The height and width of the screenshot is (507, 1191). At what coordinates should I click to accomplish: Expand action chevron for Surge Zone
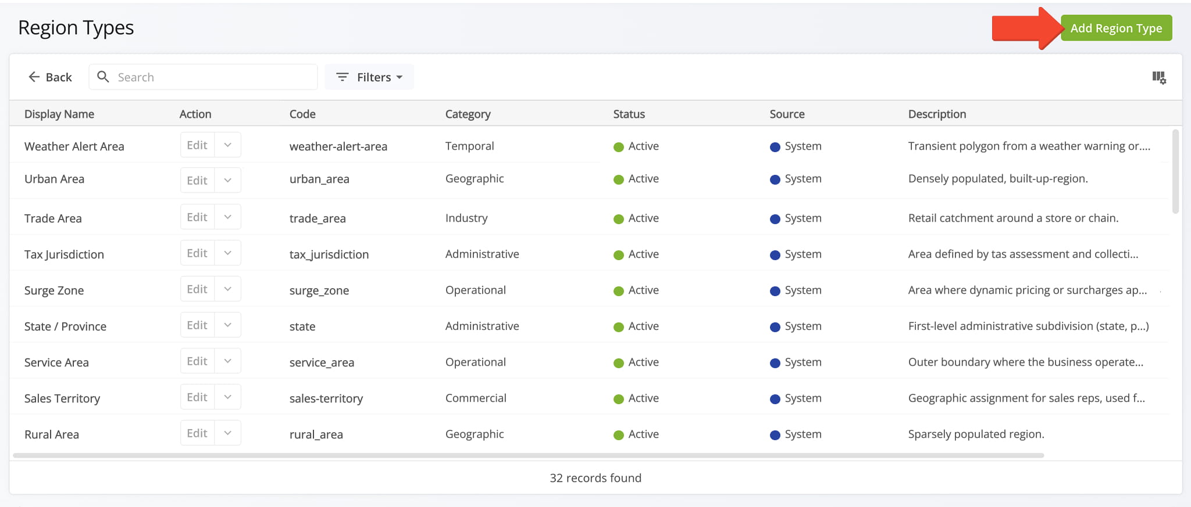point(228,289)
